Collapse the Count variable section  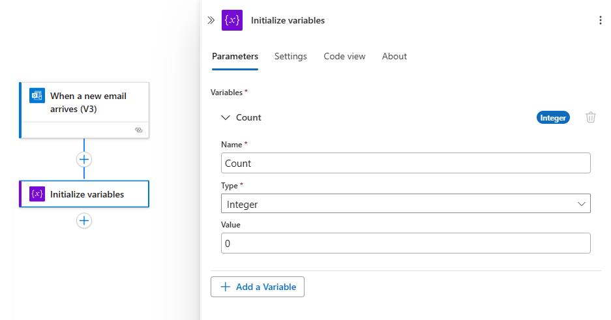(226, 117)
